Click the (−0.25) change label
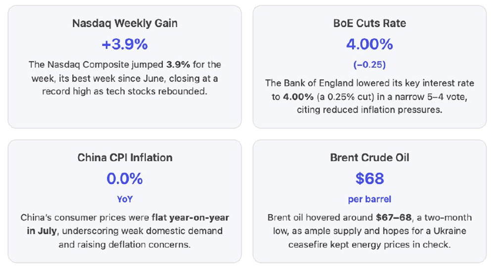Screen dimensions: 495x267 370,64
